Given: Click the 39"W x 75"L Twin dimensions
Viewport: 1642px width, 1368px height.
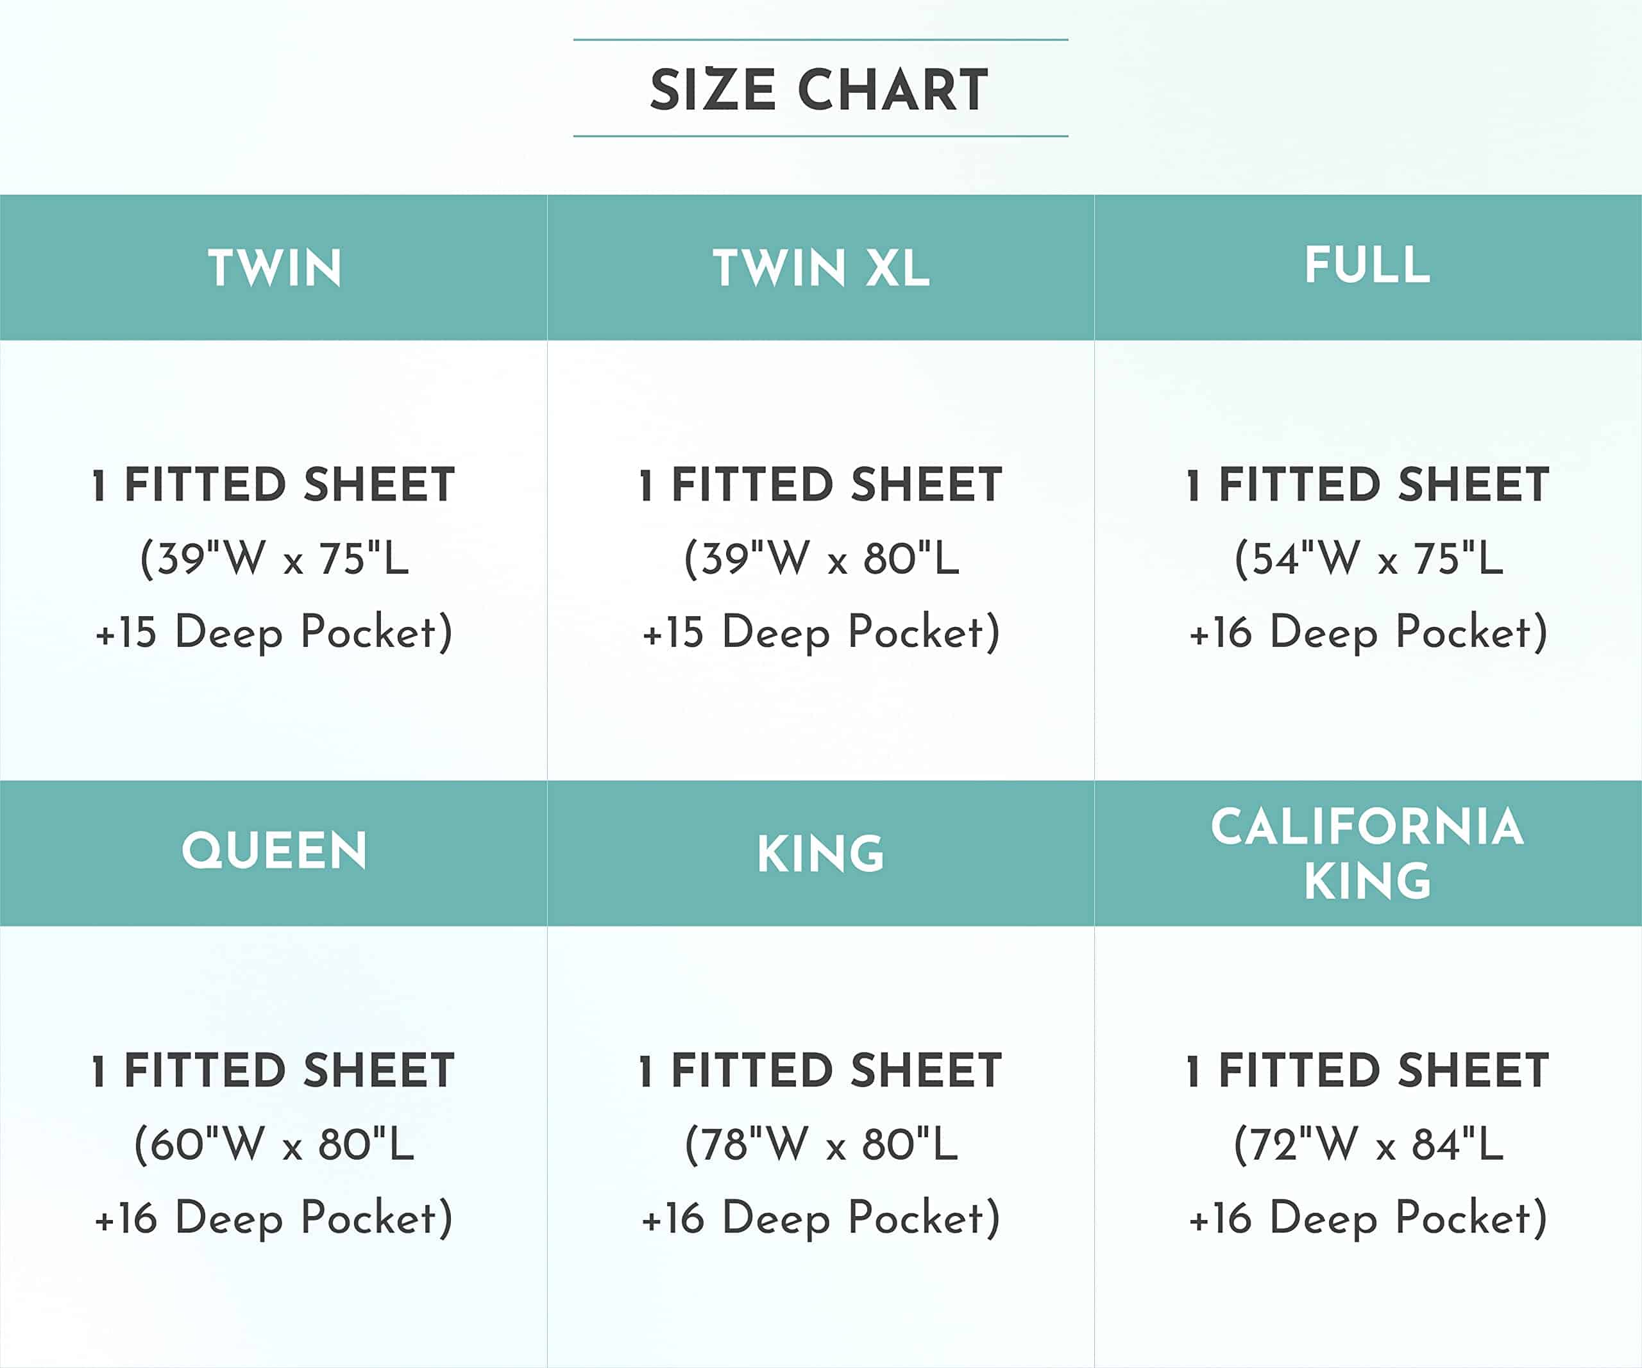Looking at the screenshot, I should [x=274, y=558].
